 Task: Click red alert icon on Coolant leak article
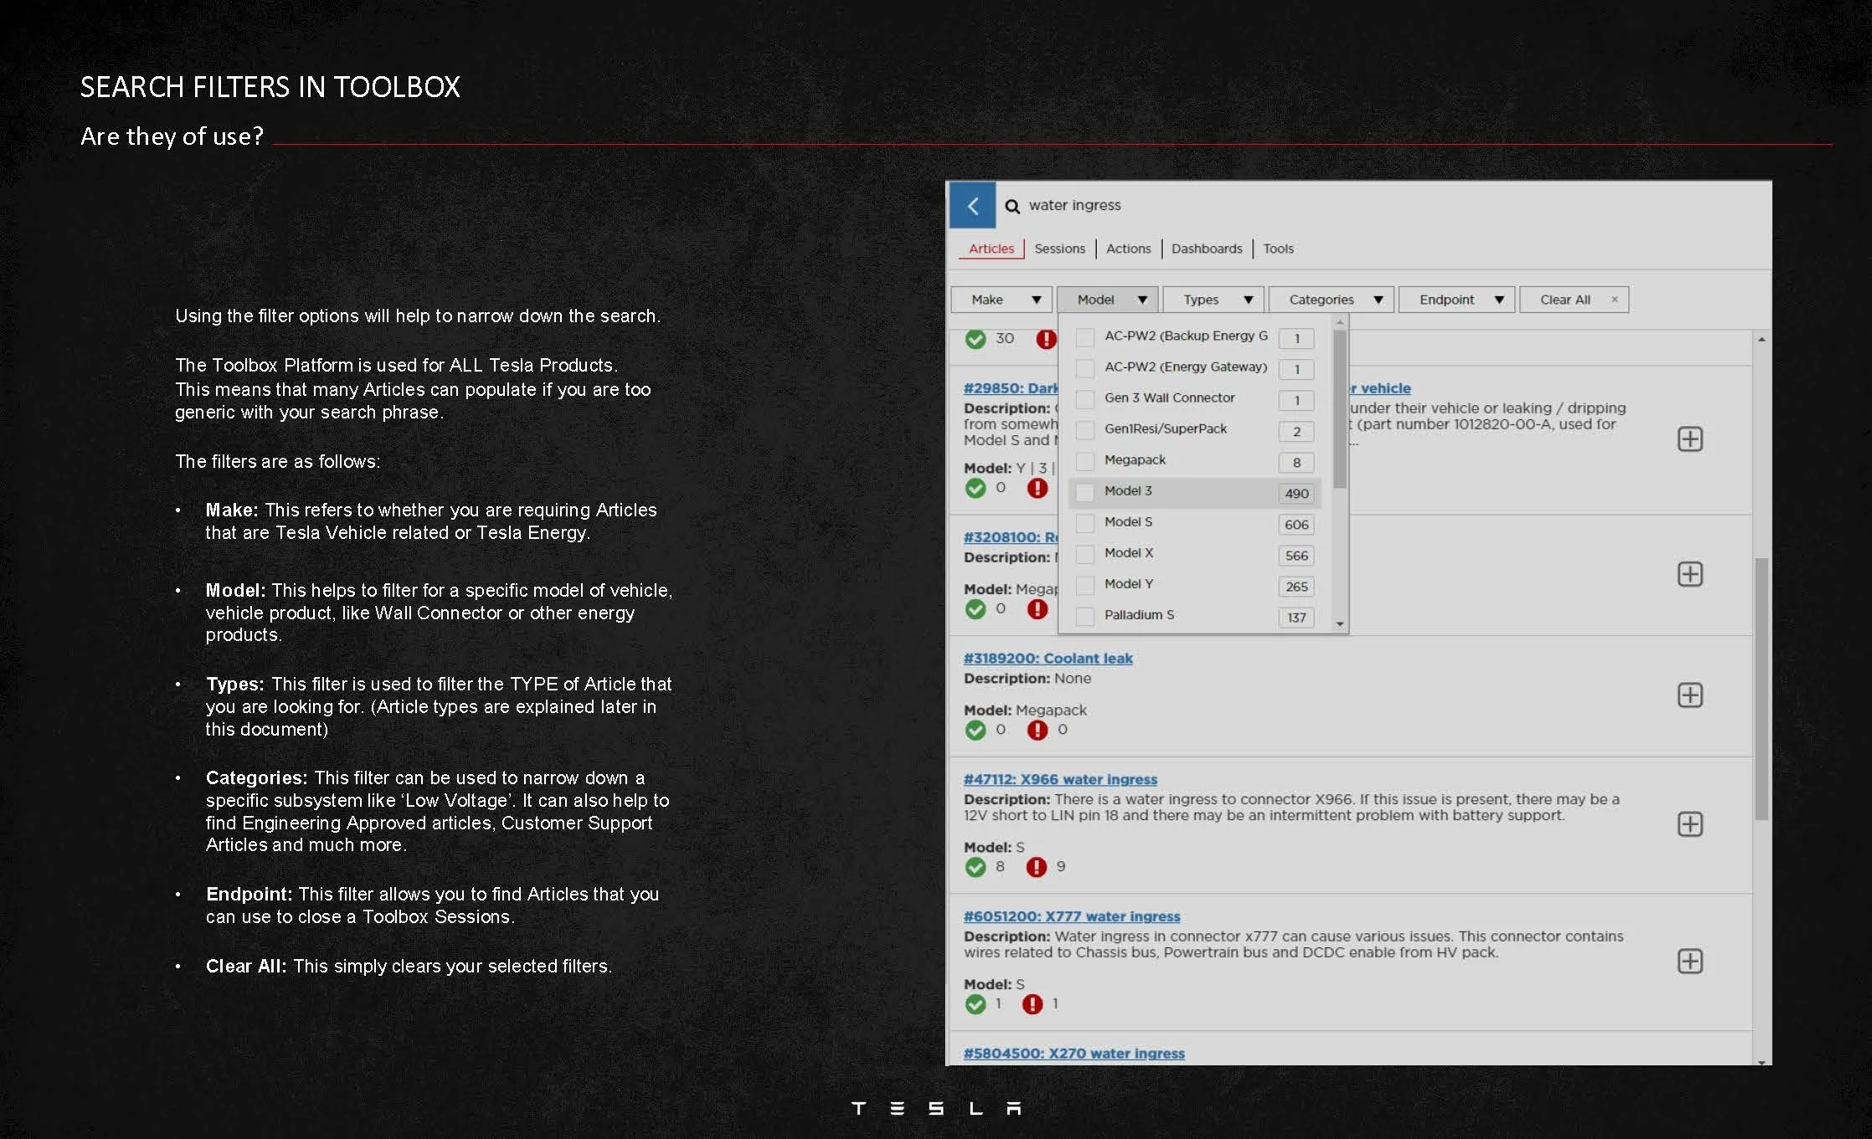coord(1037,730)
